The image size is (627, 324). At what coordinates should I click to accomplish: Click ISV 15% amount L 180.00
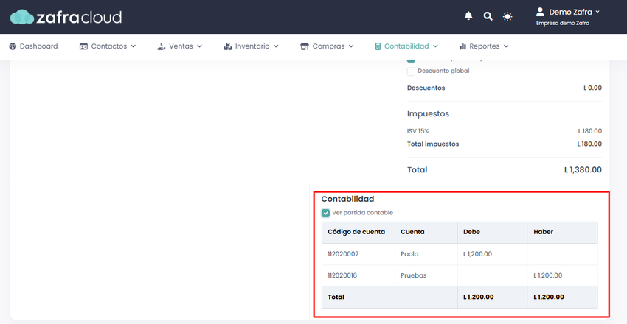pos(590,131)
